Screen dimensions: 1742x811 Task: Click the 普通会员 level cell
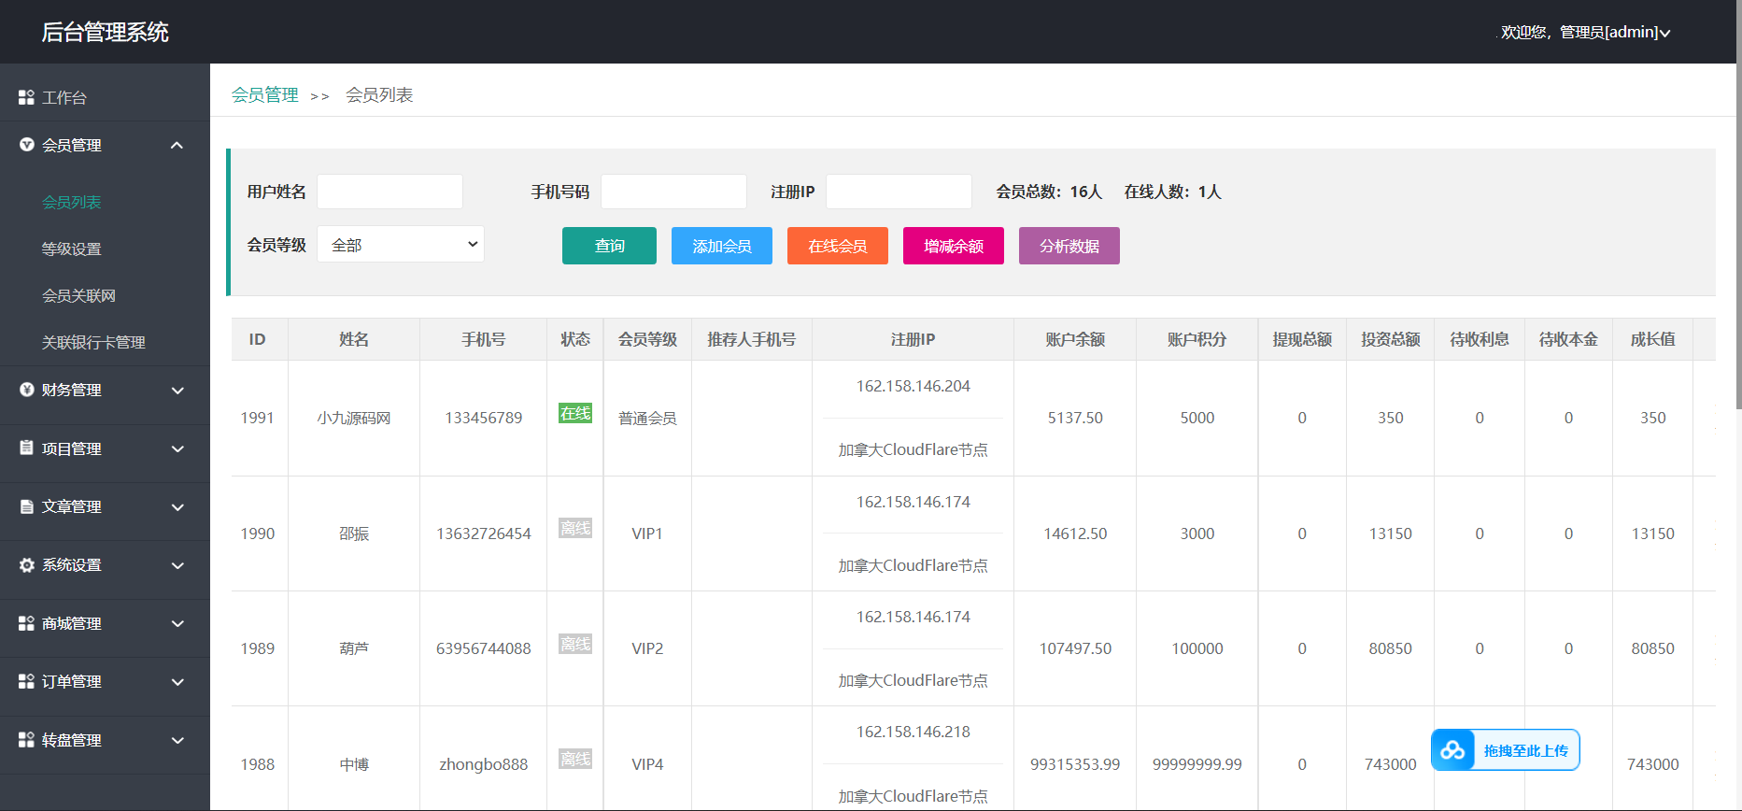(x=647, y=418)
